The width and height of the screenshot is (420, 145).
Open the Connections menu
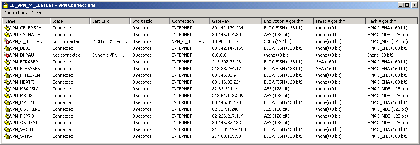tap(16, 13)
